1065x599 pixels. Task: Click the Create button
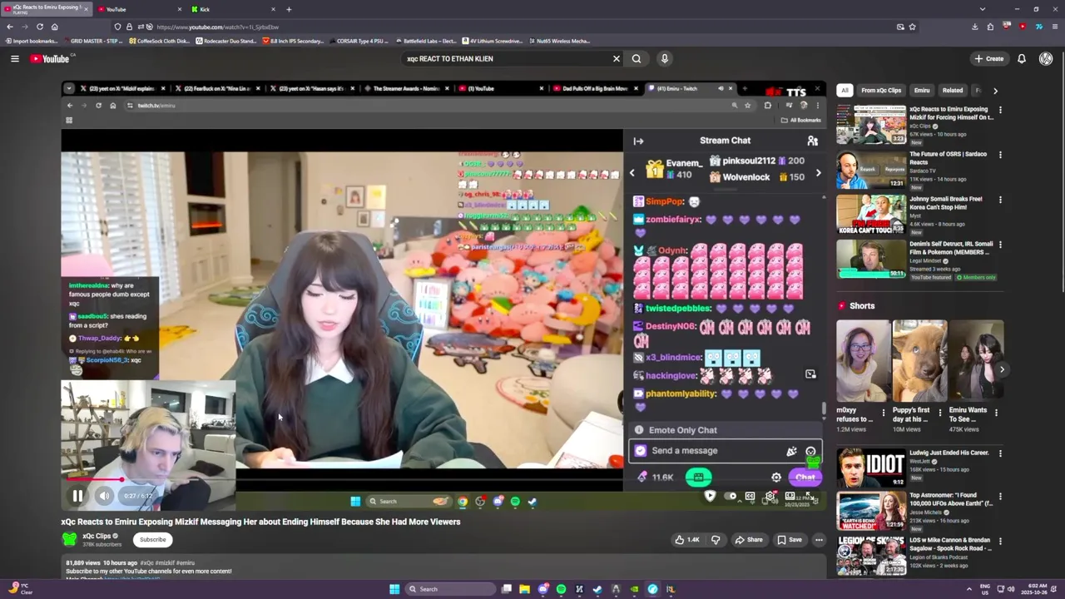coord(989,58)
